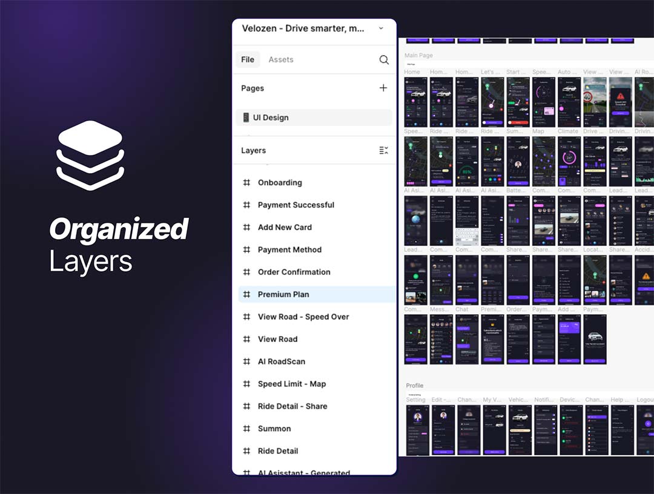Collapse all layers using the Layers panel icon

coord(383,151)
